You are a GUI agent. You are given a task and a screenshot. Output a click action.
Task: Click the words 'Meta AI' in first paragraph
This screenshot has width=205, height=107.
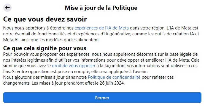pyautogui.click(x=11, y=40)
